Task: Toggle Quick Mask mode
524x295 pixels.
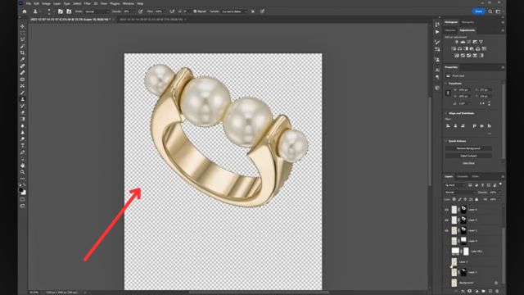Action: click(22, 200)
